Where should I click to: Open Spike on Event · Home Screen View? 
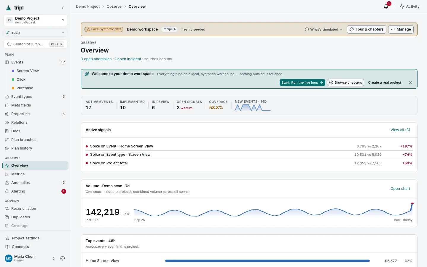point(249,146)
